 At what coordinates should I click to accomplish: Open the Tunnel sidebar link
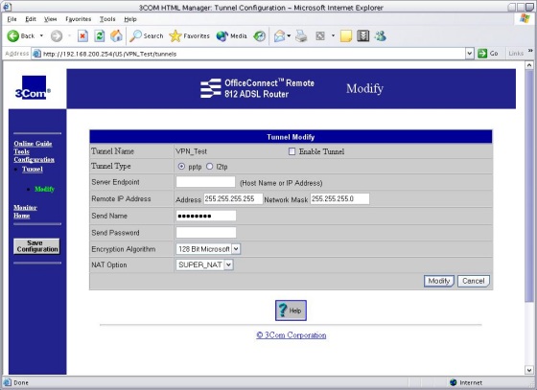click(33, 169)
